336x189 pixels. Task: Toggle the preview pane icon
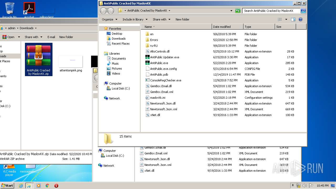point(293,19)
